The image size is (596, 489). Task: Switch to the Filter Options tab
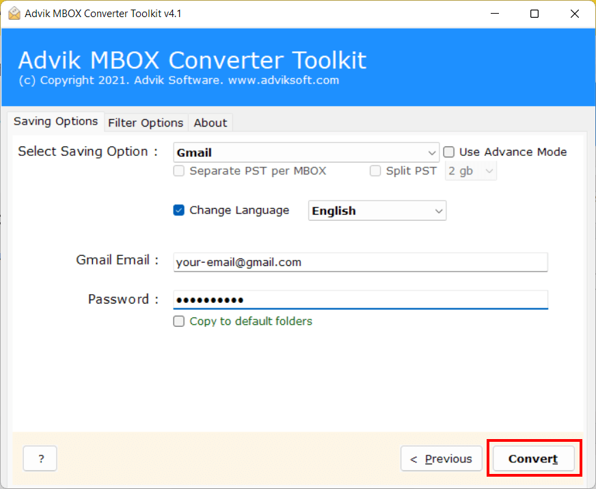[x=146, y=122]
